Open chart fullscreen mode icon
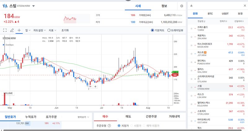Viewport: 248px width, 131px height. tap(5, 30)
